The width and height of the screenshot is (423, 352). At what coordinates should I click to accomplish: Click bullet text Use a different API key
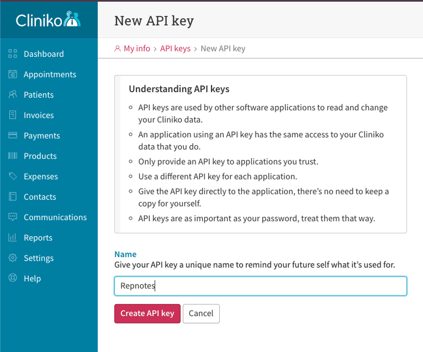tap(218, 176)
